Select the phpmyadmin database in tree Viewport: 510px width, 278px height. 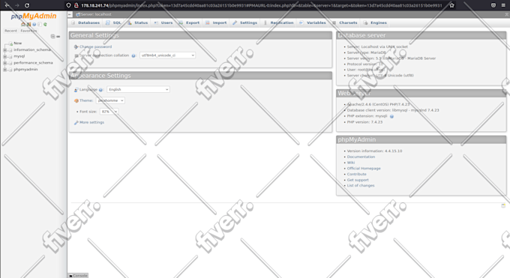click(x=25, y=69)
